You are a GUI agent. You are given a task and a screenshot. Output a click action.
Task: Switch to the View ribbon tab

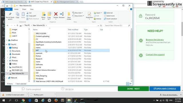coord(31,9)
